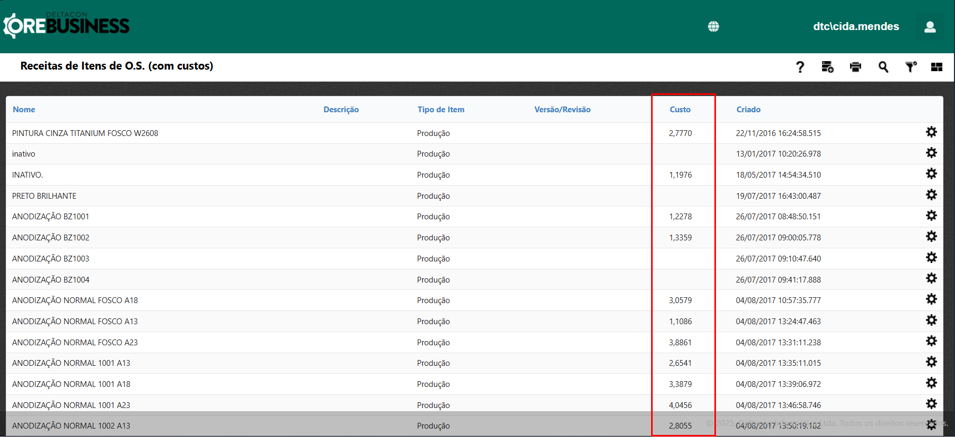The width and height of the screenshot is (955, 437).
Task: Click the globe language icon
Action: (x=713, y=26)
